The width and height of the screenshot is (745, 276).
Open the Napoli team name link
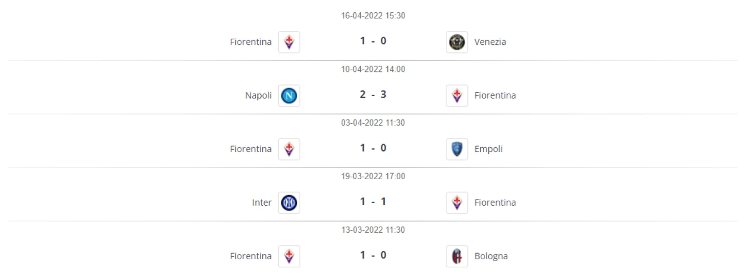pyautogui.click(x=258, y=96)
